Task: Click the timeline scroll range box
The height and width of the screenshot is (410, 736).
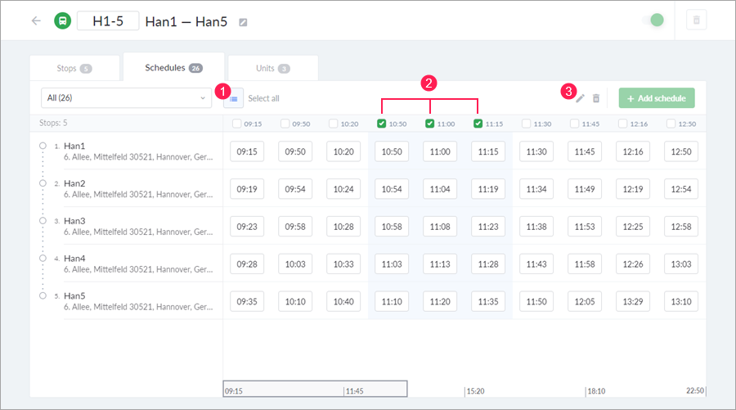Action: click(x=315, y=389)
